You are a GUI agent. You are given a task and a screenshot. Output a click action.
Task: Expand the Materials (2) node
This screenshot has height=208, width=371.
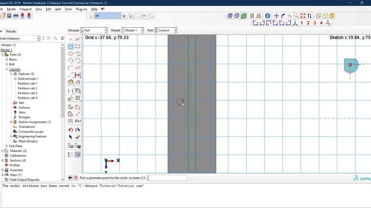pyautogui.click(x=2, y=151)
